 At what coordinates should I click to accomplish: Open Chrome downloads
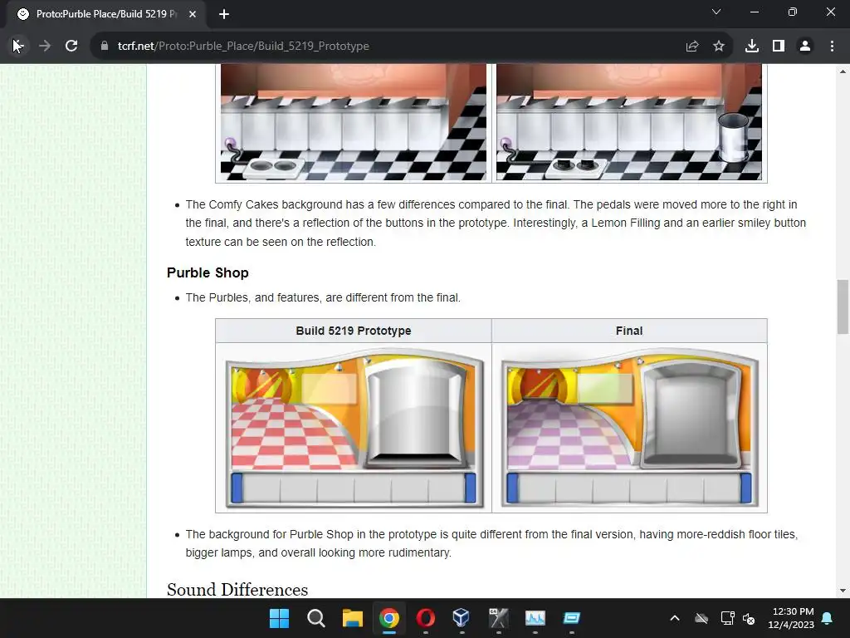[x=752, y=47]
